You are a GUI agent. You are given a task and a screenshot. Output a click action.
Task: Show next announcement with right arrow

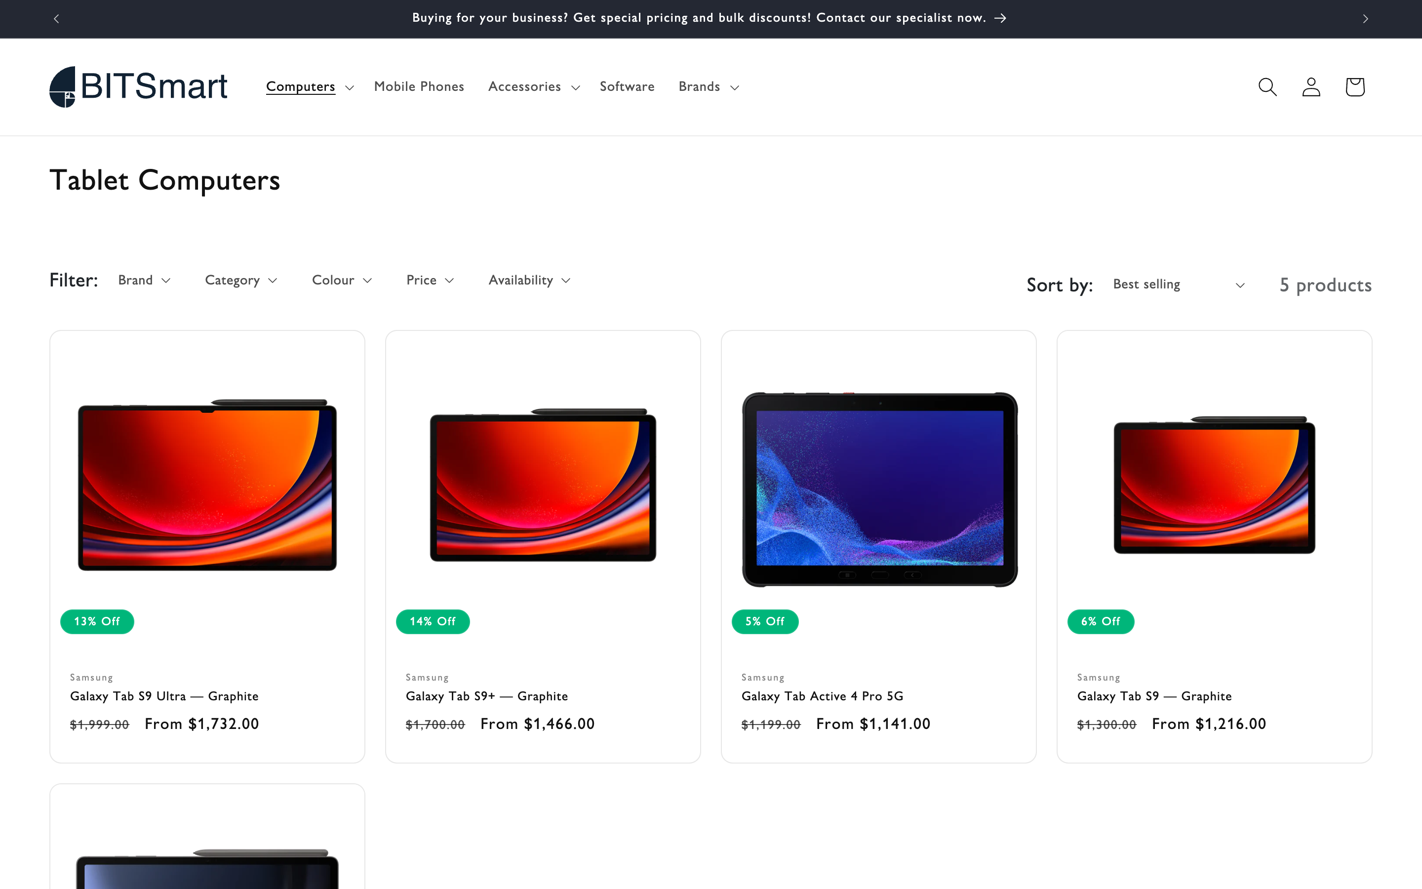tap(1365, 19)
